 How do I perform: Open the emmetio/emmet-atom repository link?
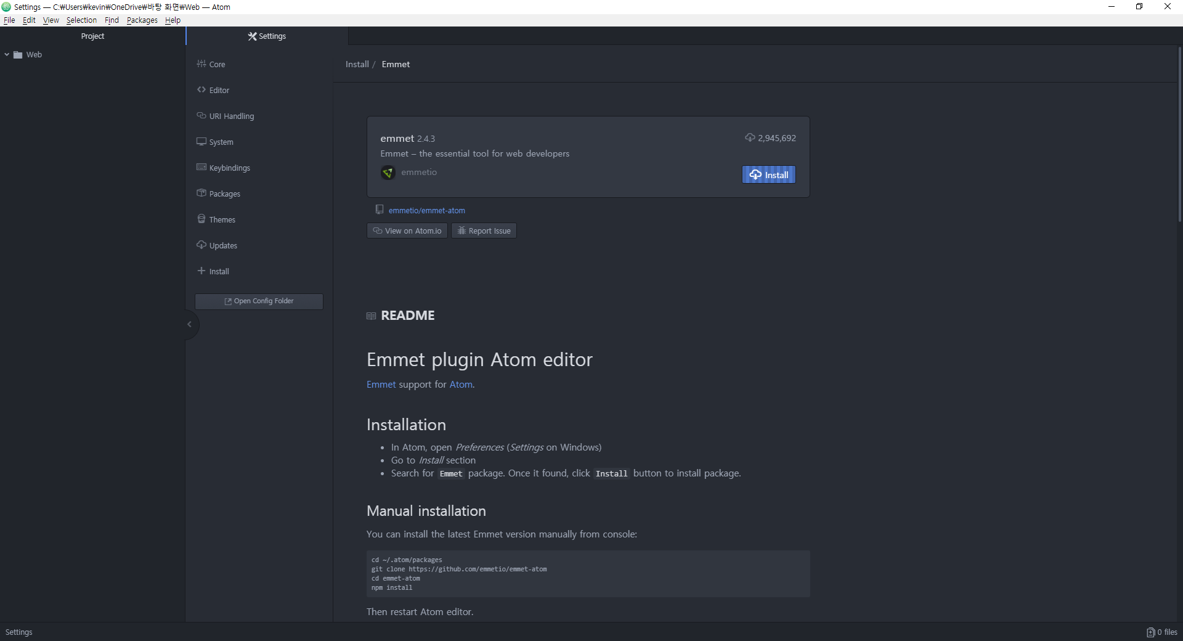coord(427,211)
